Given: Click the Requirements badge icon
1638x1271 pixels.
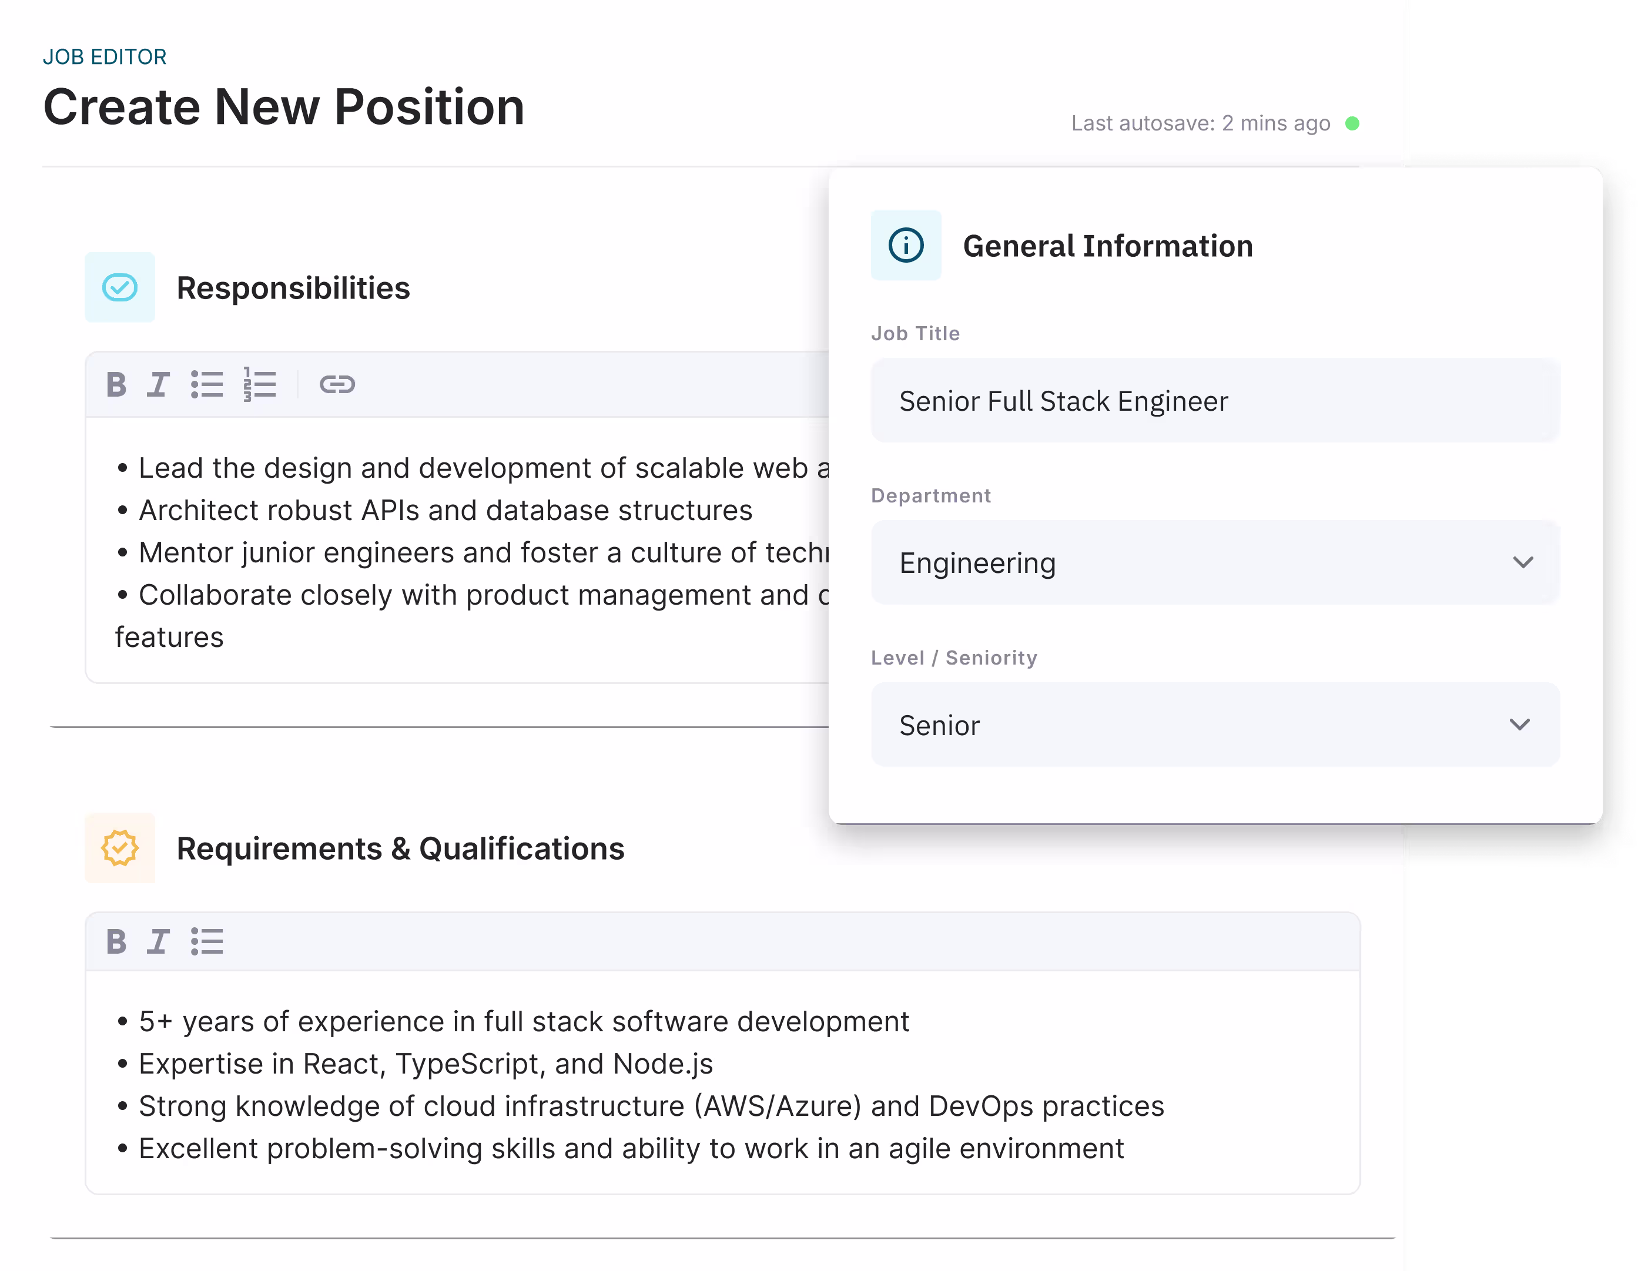Looking at the screenshot, I should [120, 848].
